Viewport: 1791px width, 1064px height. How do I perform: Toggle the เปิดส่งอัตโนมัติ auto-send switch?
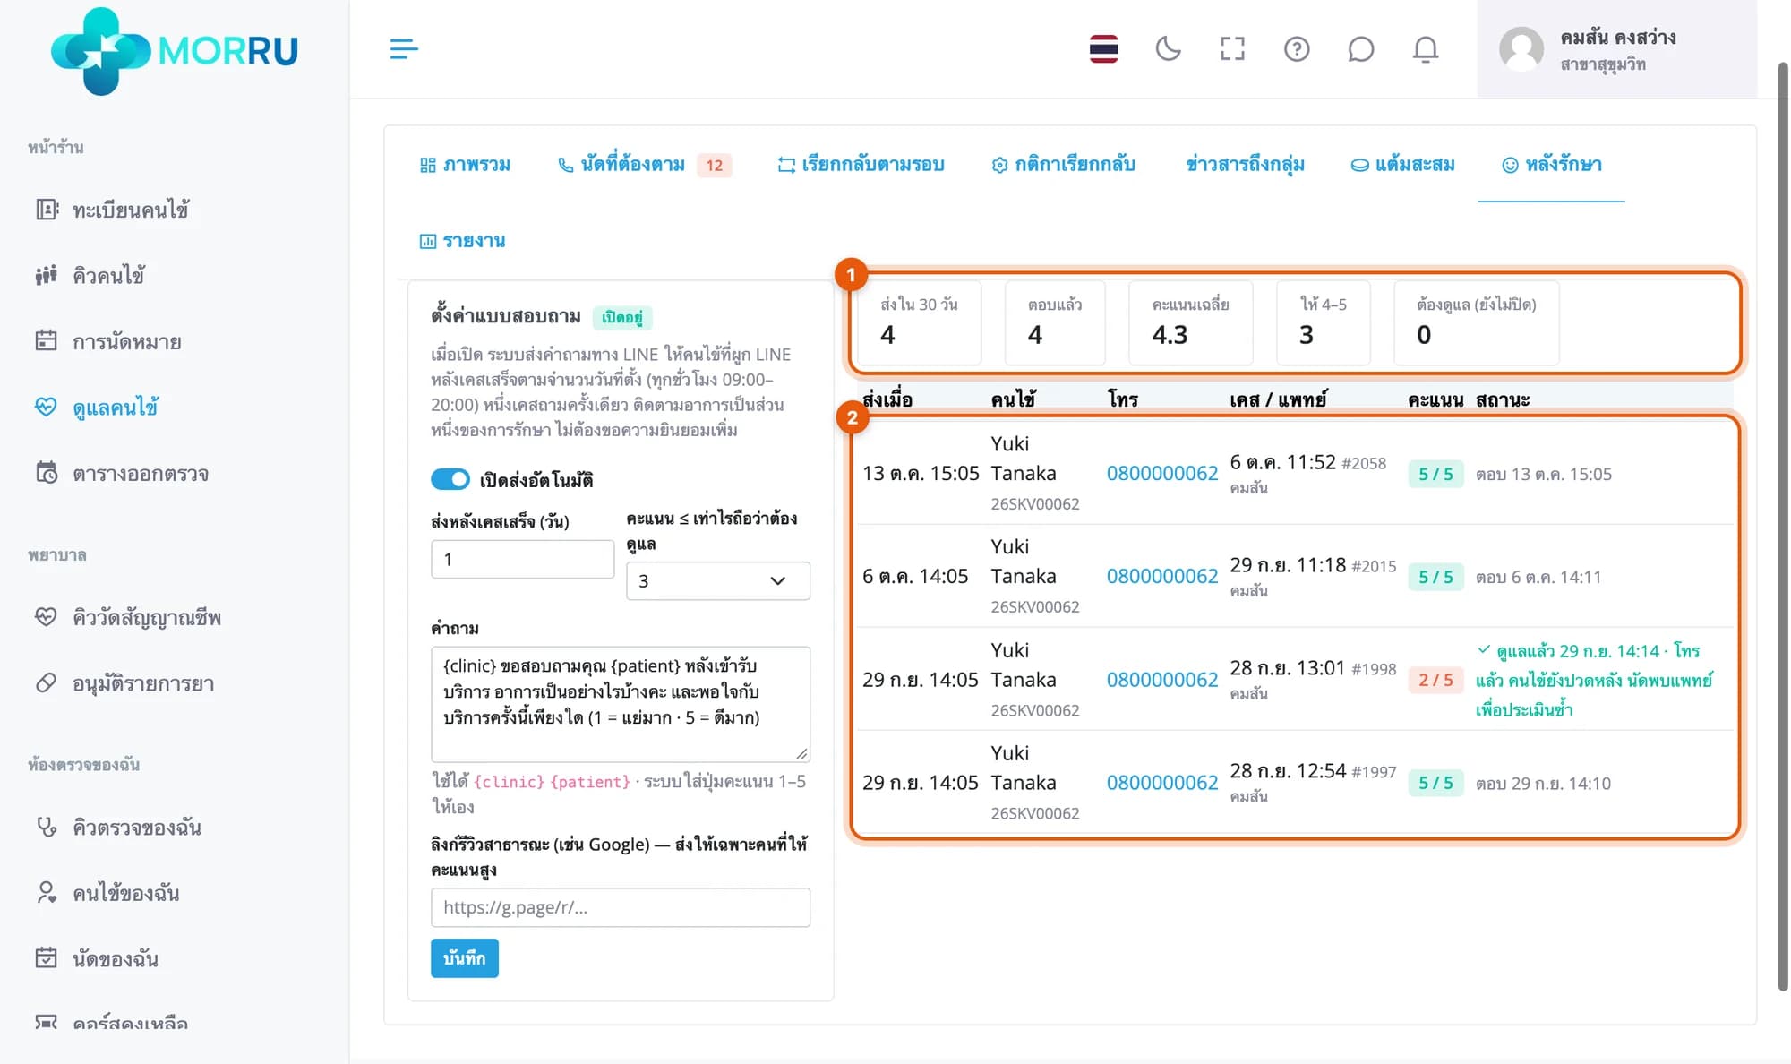[450, 479]
